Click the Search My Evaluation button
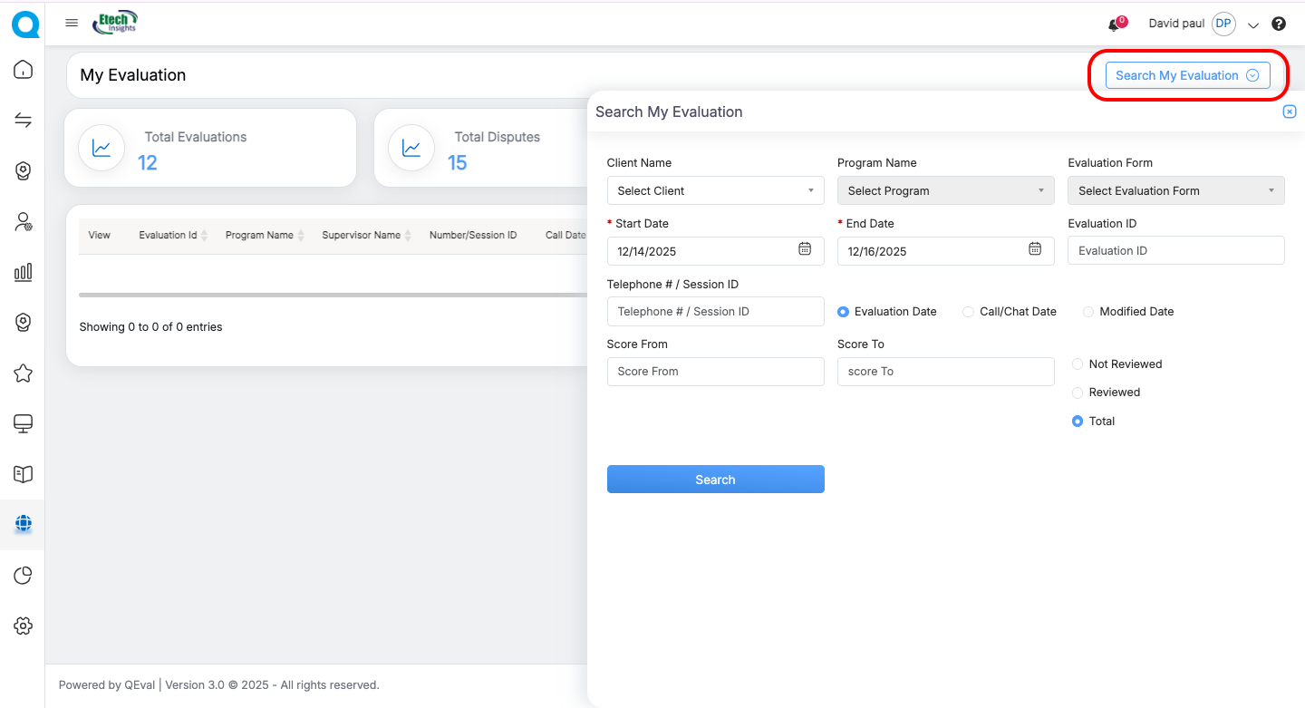 (1187, 75)
